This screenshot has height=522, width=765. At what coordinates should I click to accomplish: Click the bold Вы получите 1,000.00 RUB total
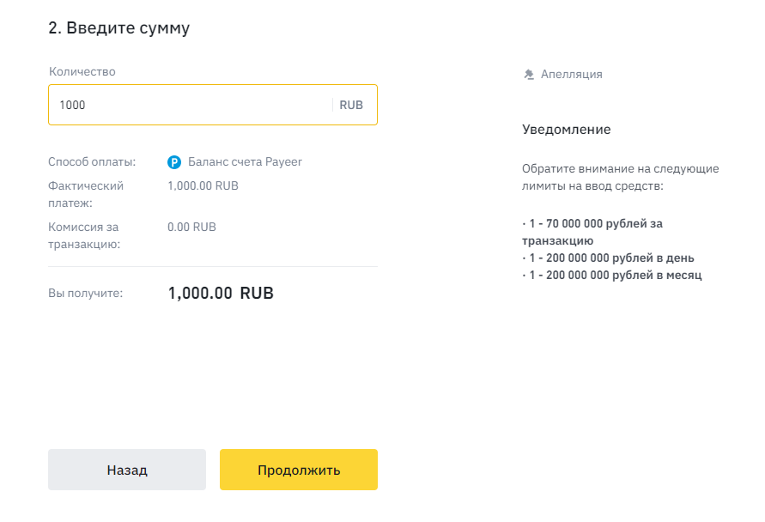(221, 293)
